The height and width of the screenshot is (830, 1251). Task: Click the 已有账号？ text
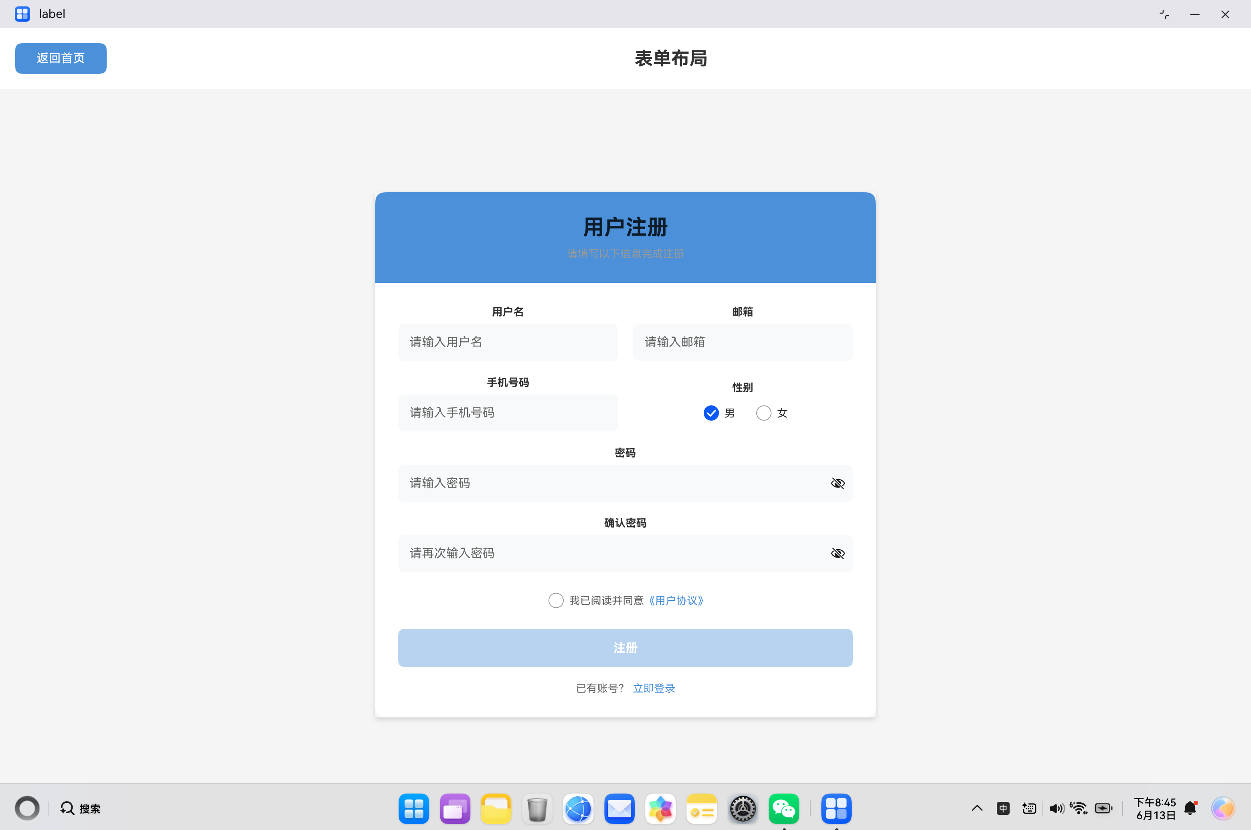[x=600, y=688]
